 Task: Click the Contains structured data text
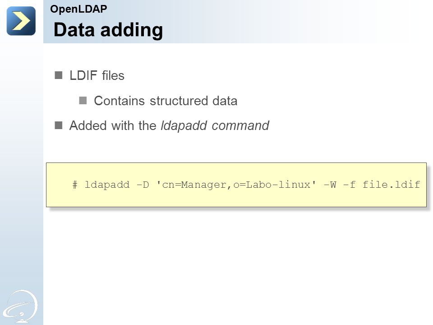click(166, 101)
